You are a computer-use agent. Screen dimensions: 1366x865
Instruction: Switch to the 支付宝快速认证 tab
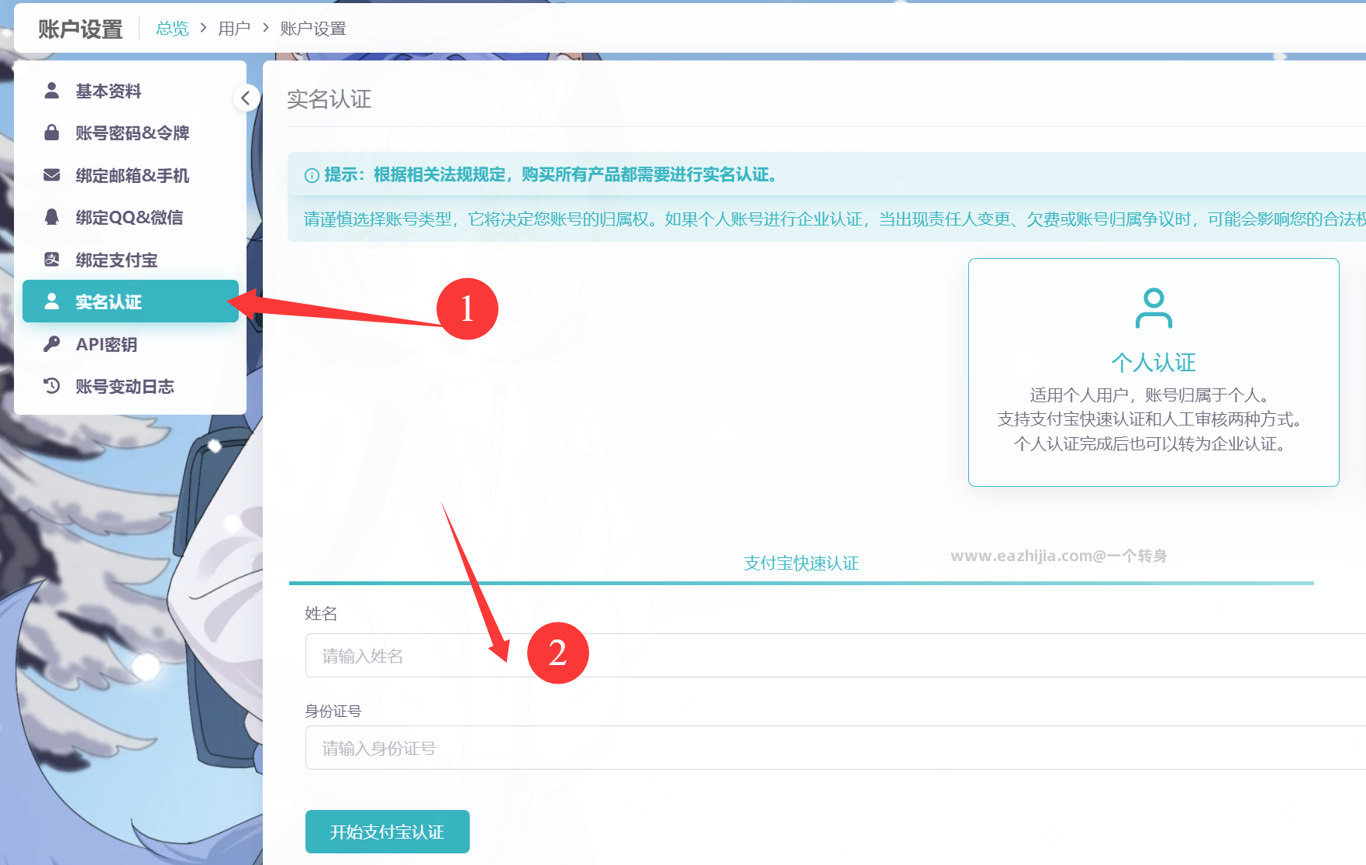801,563
